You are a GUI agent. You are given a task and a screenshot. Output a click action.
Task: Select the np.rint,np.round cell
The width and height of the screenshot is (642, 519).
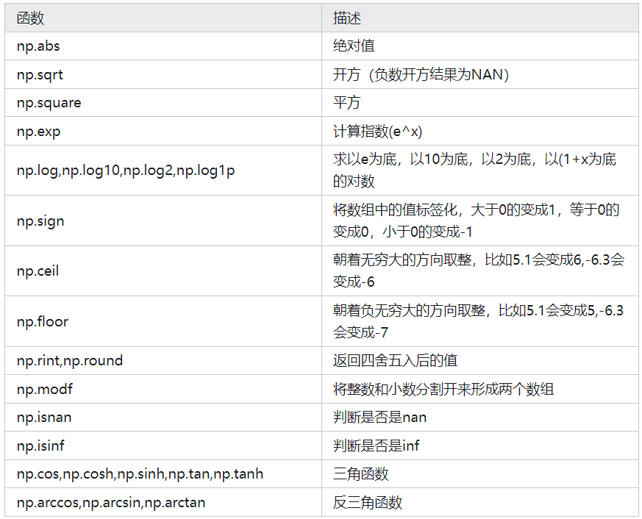(x=70, y=361)
